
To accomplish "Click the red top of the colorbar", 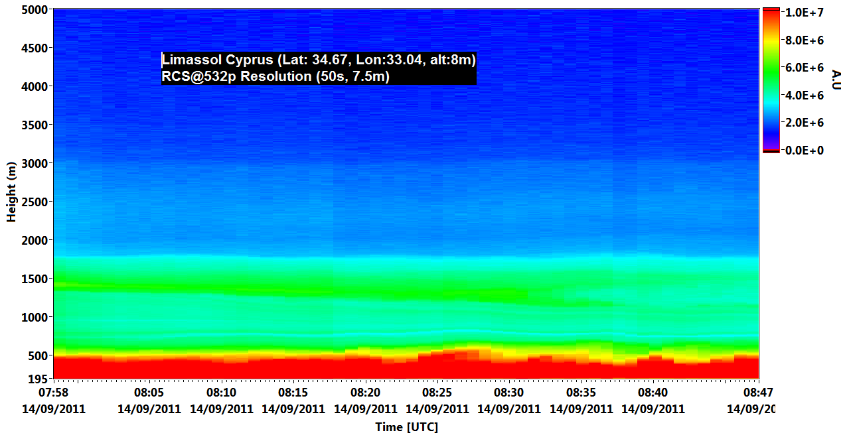I will [771, 17].
